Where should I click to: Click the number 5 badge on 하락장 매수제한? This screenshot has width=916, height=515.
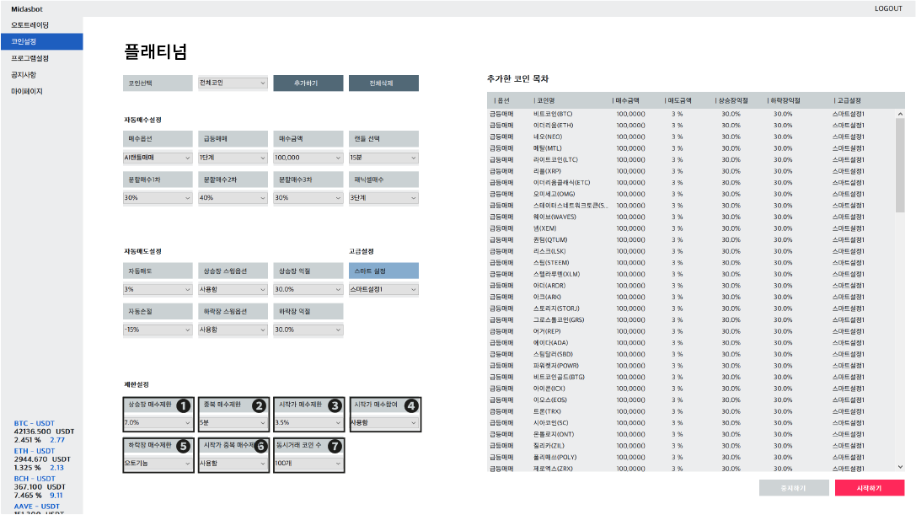point(183,446)
